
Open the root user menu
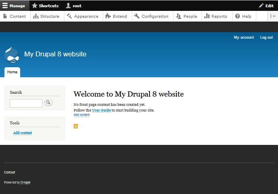click(x=74, y=6)
